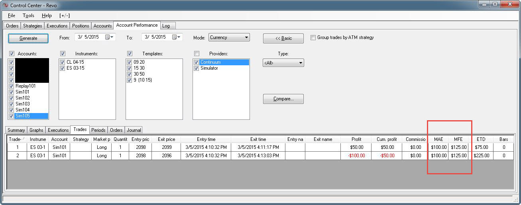521x205 pixels.
Task: Open the Tools menu
Action: coord(28,16)
